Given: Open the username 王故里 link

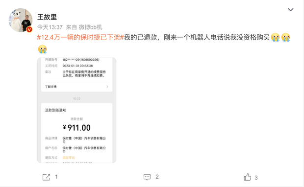Looking at the screenshot, I should coord(47,17).
